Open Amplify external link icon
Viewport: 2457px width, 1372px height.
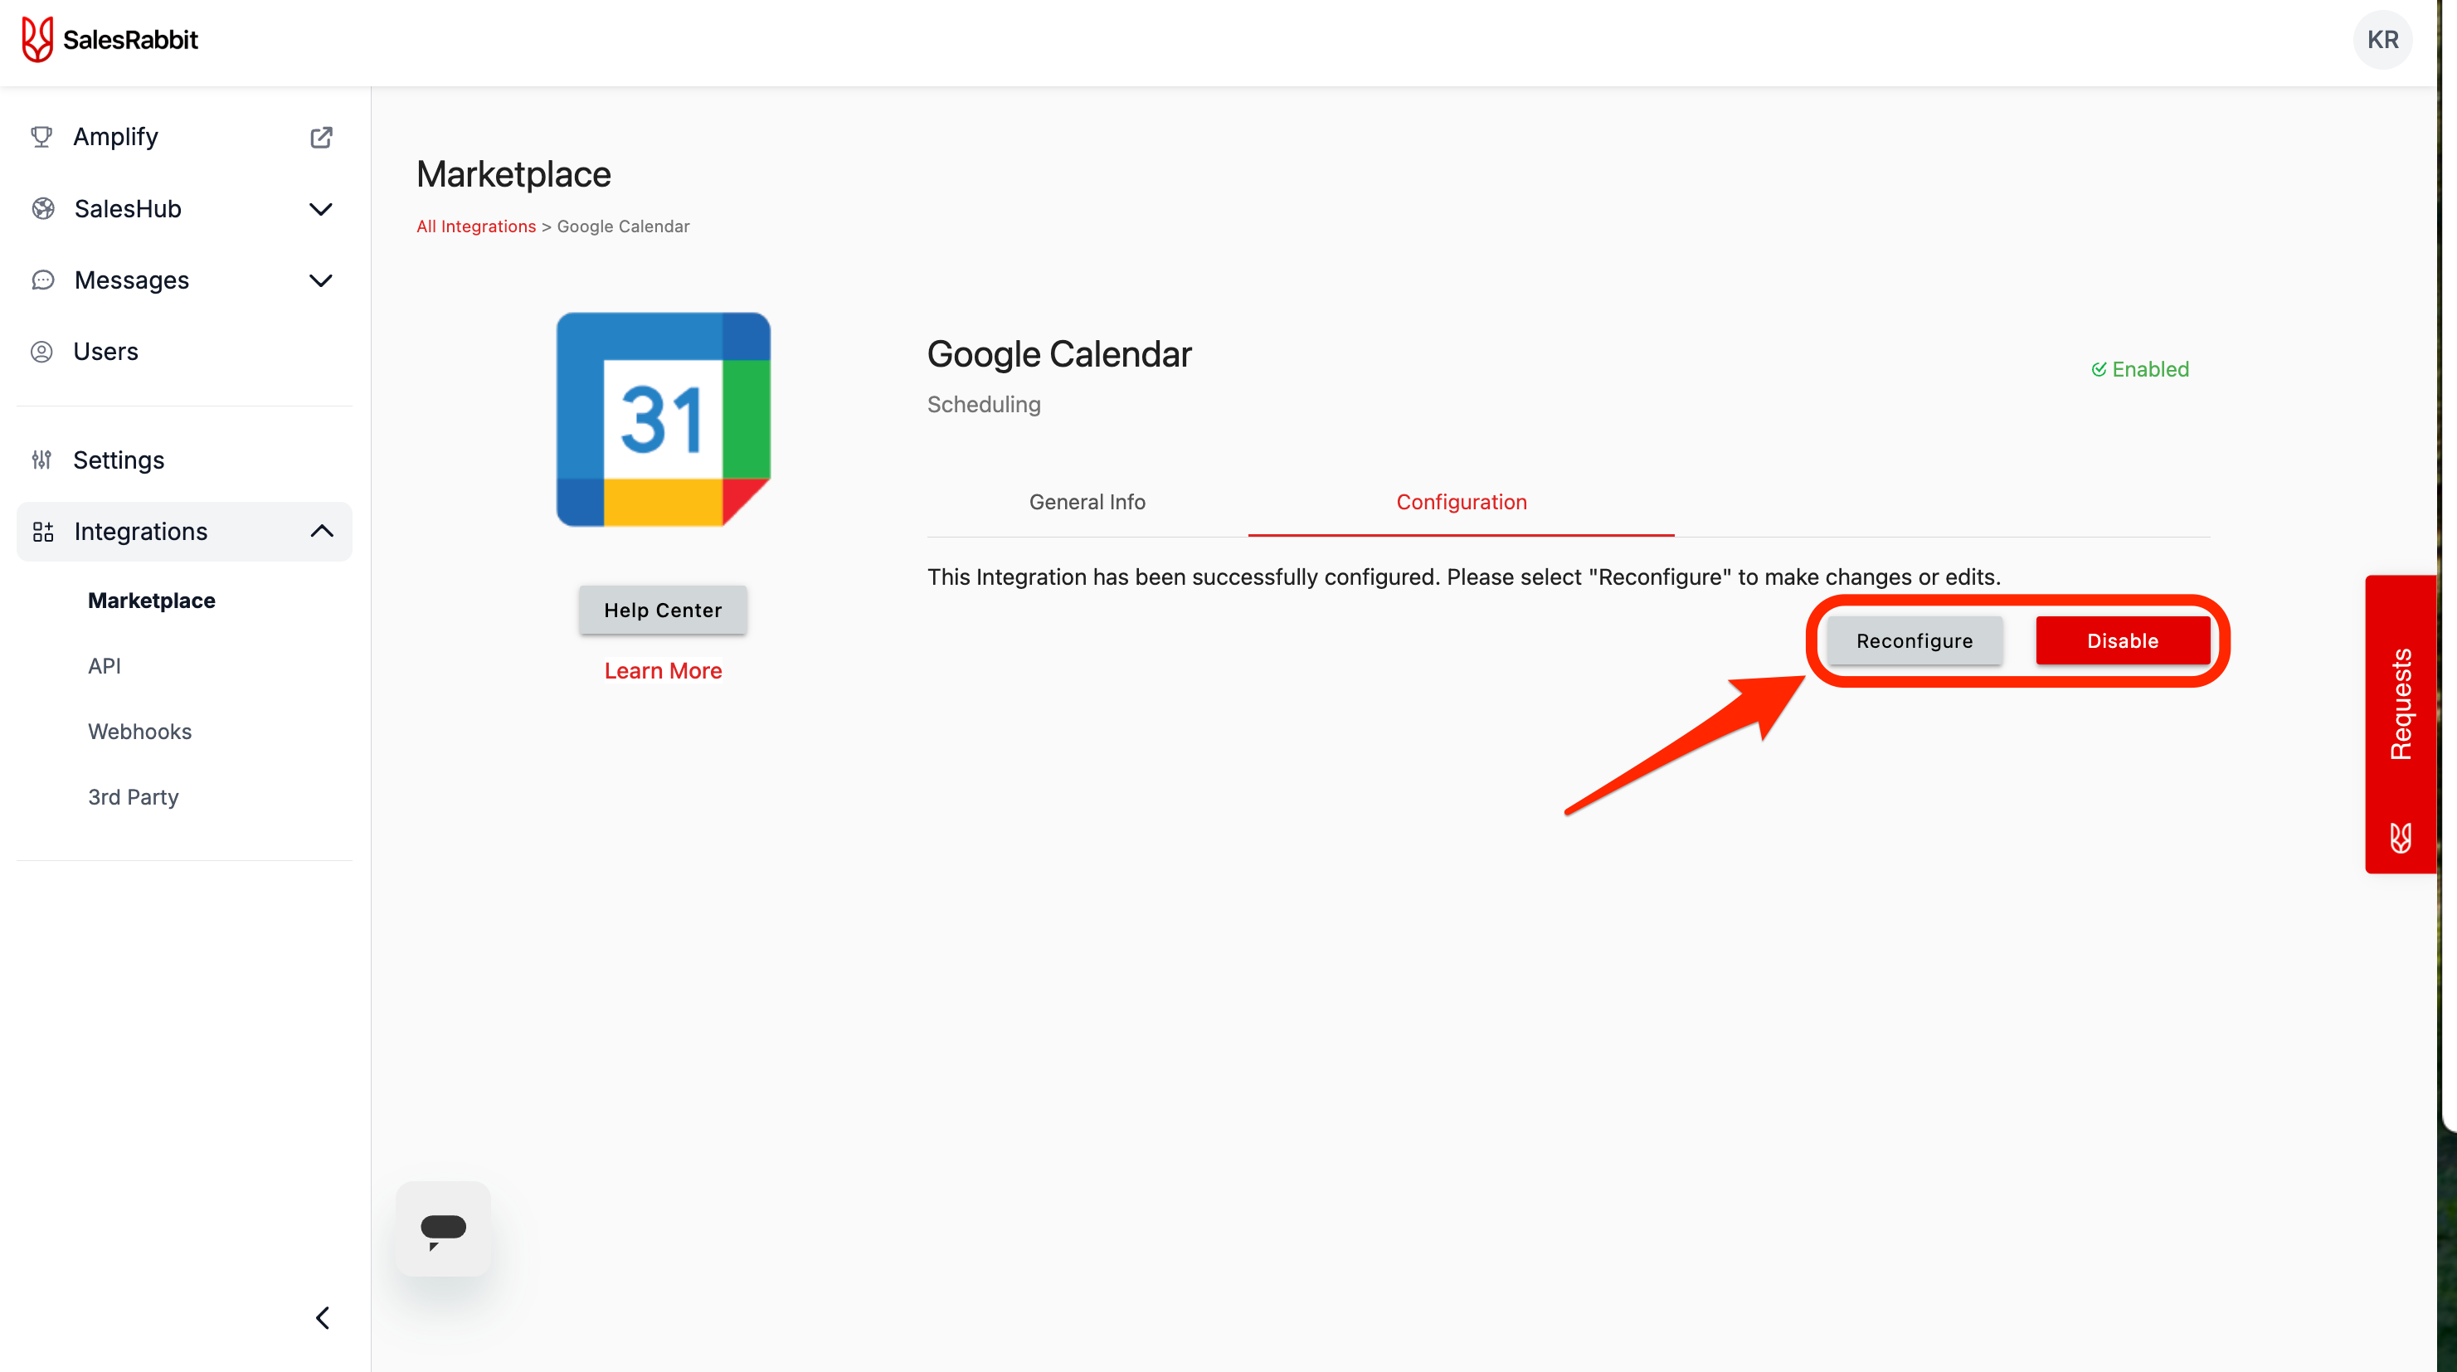[x=321, y=136]
